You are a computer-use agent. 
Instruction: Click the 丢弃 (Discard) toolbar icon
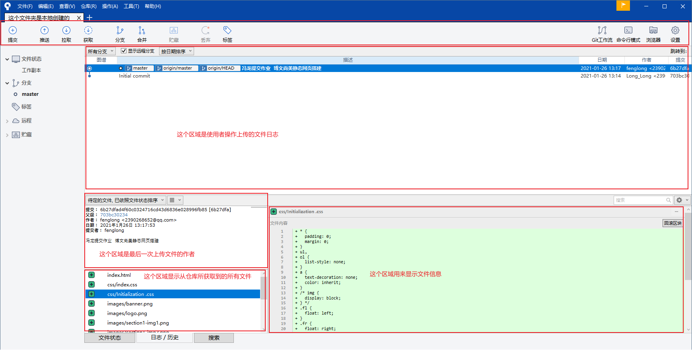[x=206, y=30]
